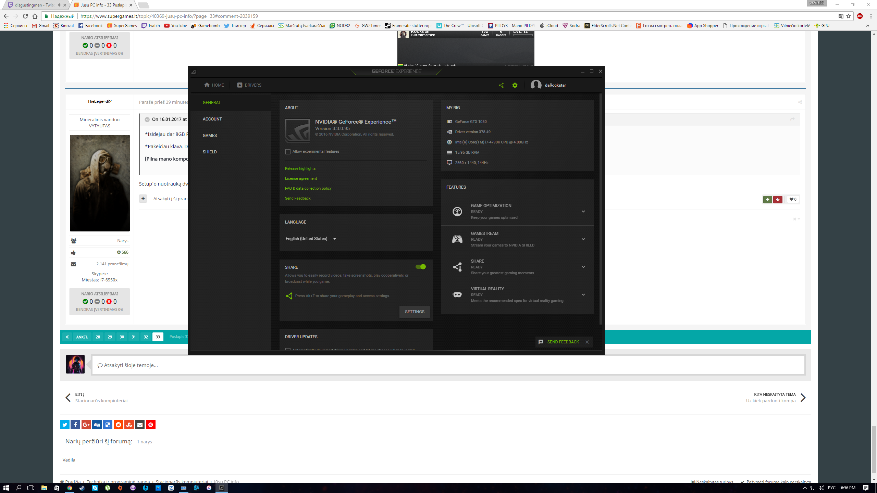Open the DRIVERS tab
The image size is (877, 493).
point(249,85)
